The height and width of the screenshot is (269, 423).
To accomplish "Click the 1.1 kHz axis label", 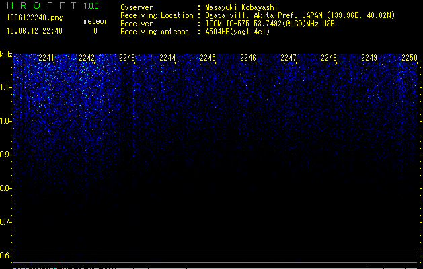I will pos(6,87).
